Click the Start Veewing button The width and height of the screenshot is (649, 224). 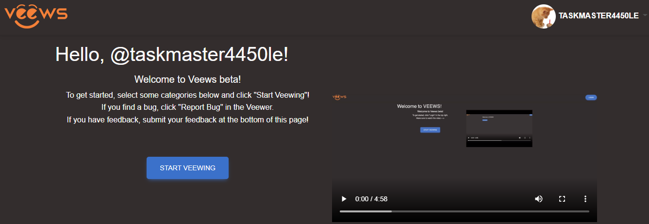[x=187, y=168]
